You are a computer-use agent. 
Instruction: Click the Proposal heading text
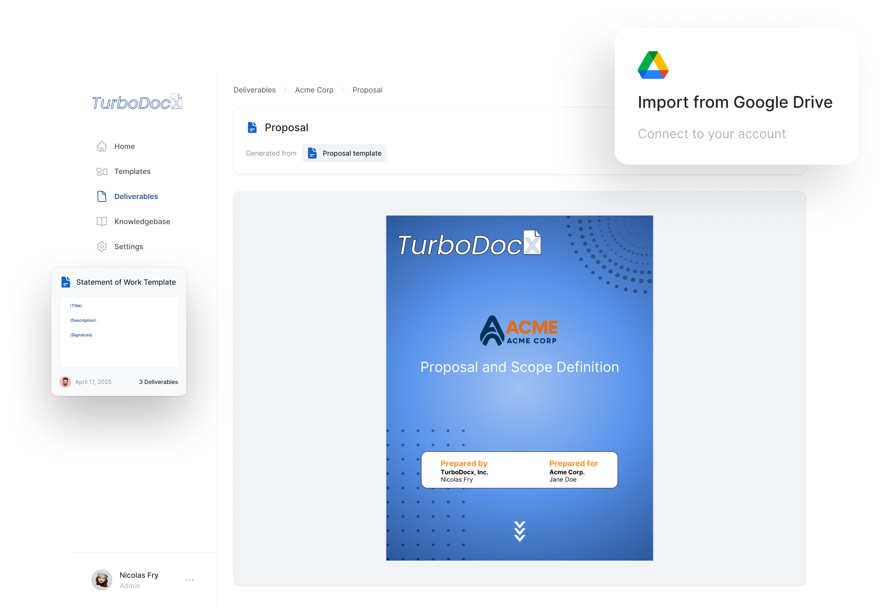pos(286,127)
